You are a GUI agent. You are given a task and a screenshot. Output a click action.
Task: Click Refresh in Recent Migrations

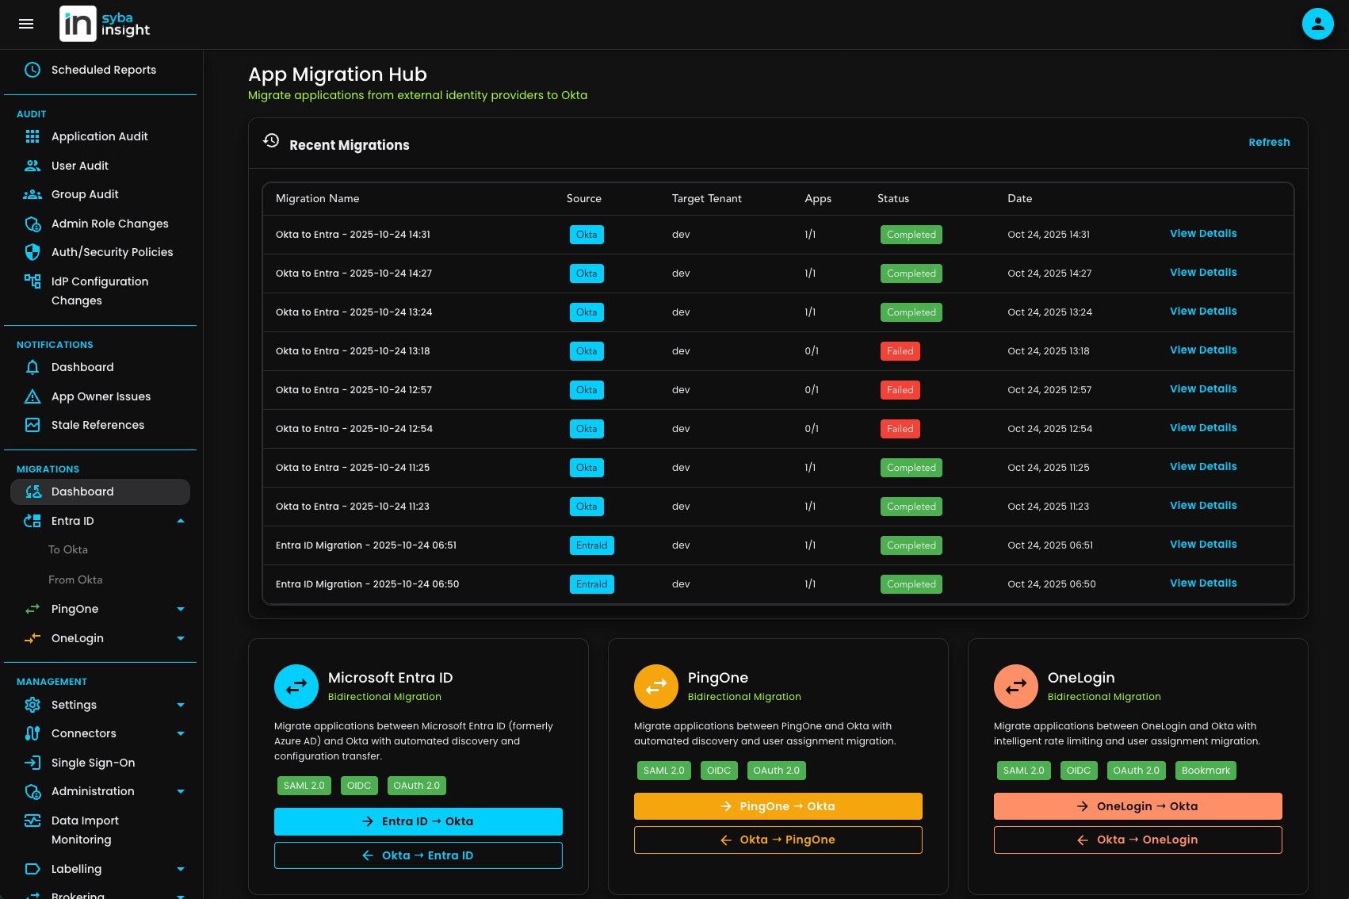tap(1269, 142)
